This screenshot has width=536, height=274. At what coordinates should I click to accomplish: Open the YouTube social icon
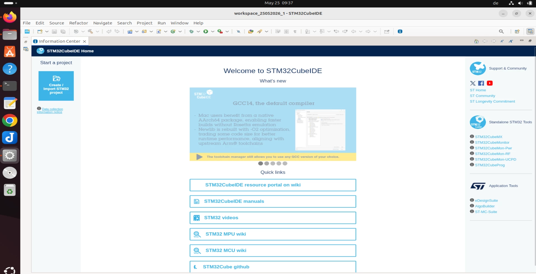point(490,83)
